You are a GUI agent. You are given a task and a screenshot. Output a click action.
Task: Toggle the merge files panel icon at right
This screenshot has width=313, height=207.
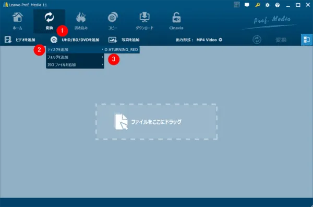point(307,40)
